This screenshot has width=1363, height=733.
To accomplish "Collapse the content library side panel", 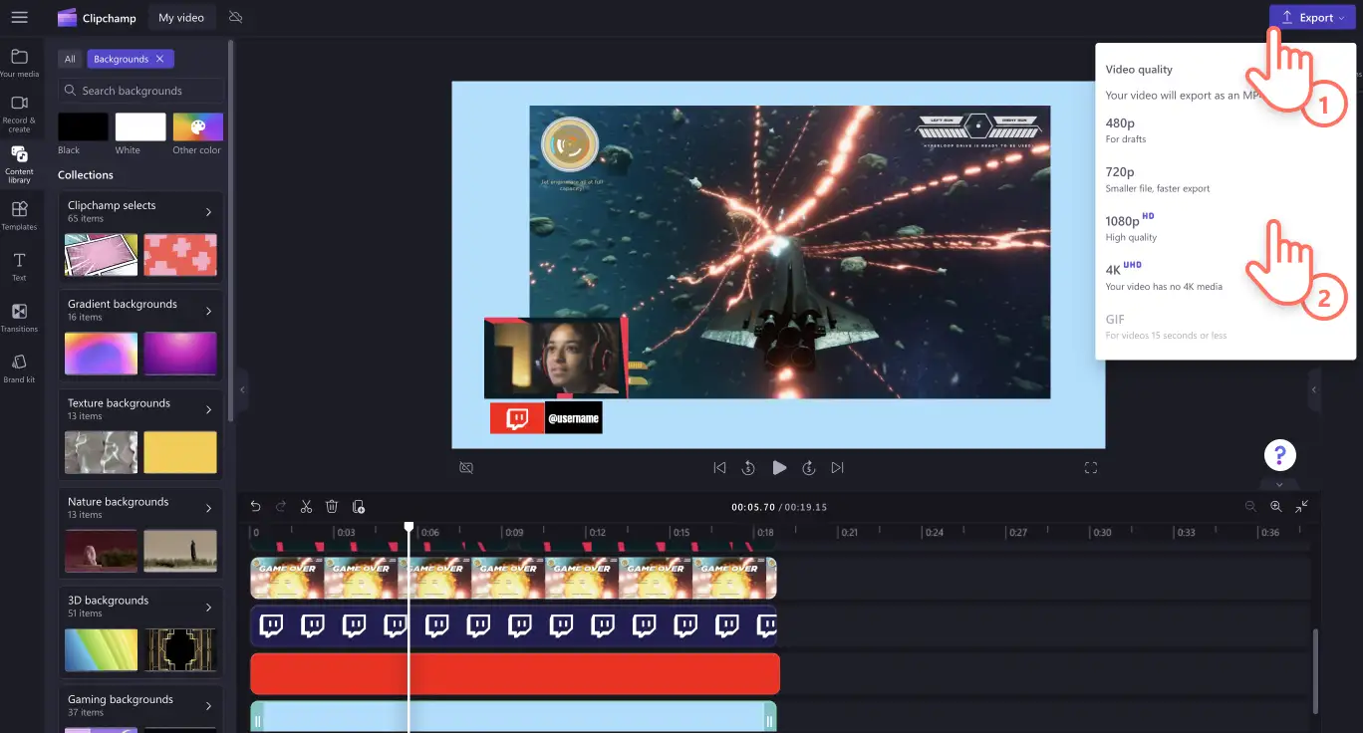I will point(242,389).
